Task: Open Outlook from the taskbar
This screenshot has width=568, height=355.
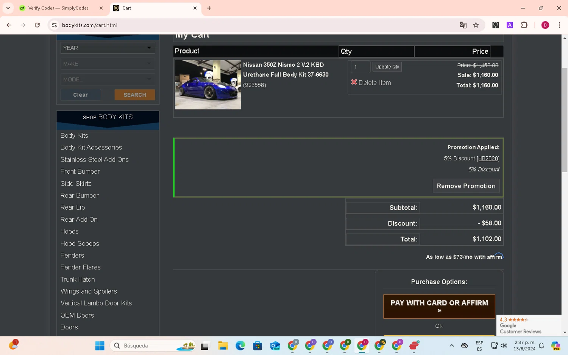Action: click(275, 346)
